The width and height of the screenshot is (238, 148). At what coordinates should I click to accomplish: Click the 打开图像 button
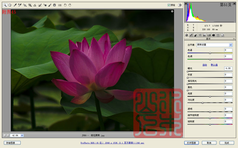coord(191,143)
